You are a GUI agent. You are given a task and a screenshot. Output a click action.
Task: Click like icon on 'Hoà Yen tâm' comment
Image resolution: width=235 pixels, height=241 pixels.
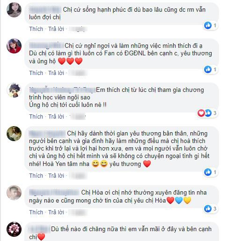pos(208,172)
